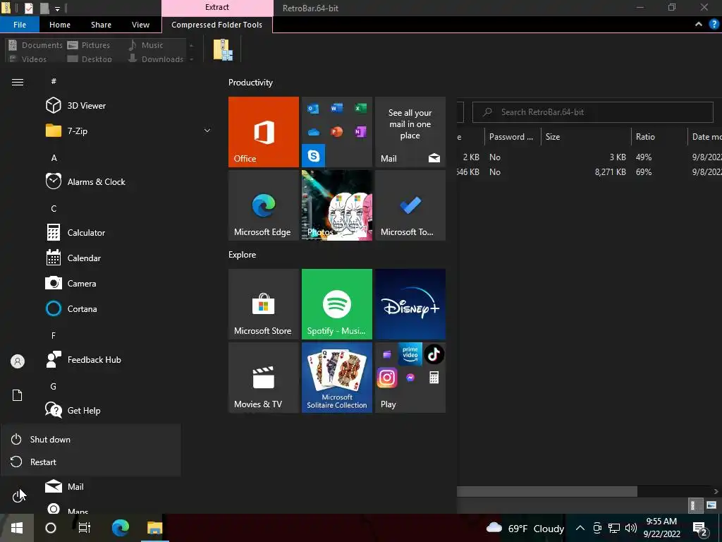Choose Restart from power menu

(x=90, y=462)
